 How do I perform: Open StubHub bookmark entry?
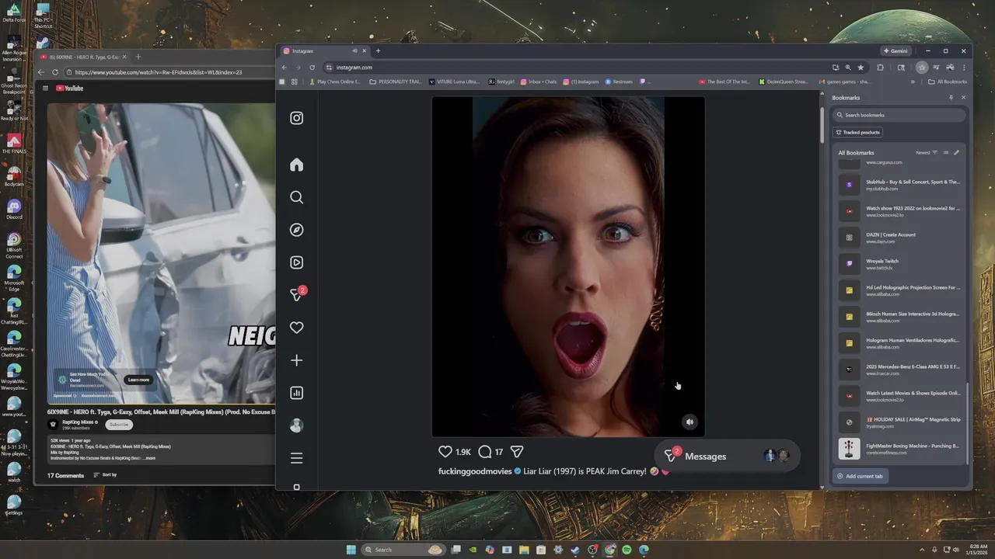900,185
